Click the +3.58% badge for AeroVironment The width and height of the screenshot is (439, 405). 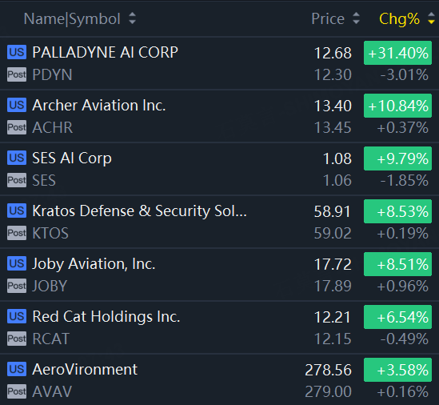tap(397, 370)
